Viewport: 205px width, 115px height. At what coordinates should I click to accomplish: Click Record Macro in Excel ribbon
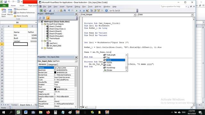tap(20, 9)
